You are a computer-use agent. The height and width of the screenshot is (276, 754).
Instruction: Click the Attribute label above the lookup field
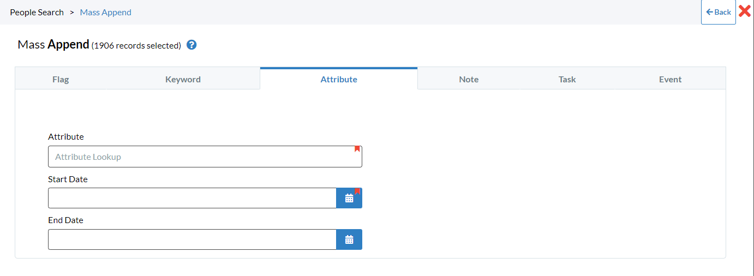(66, 137)
